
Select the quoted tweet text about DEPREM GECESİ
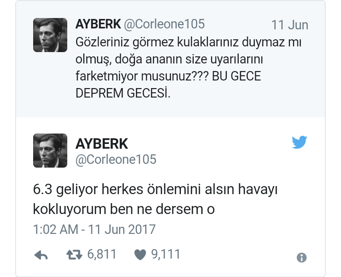188,68
